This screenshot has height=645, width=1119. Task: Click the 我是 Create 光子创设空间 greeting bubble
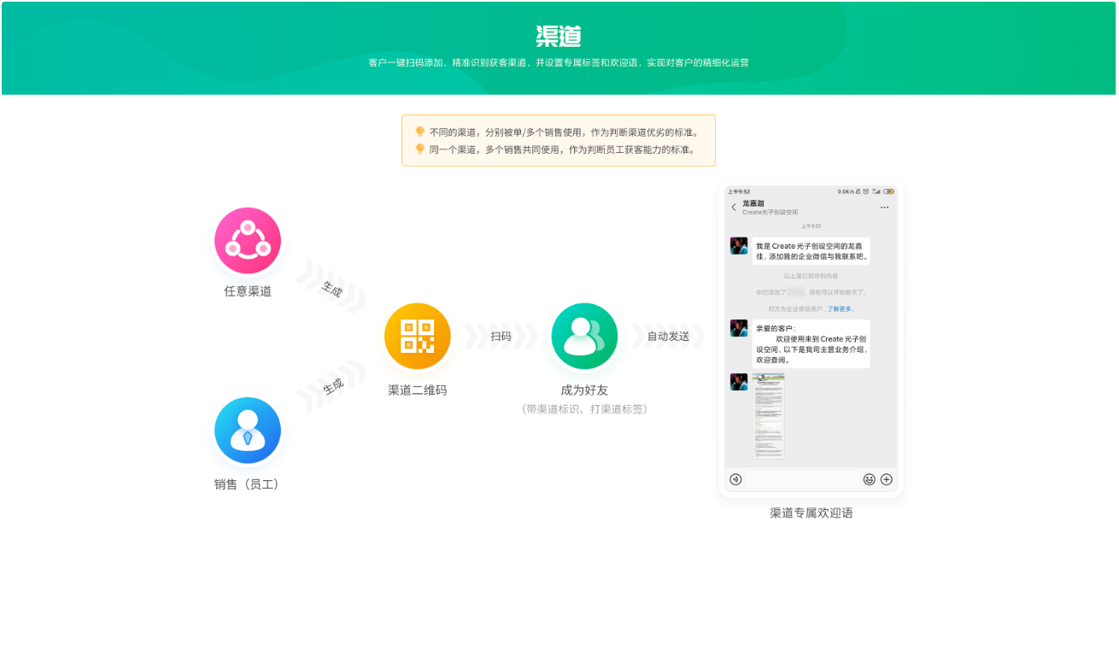(811, 251)
